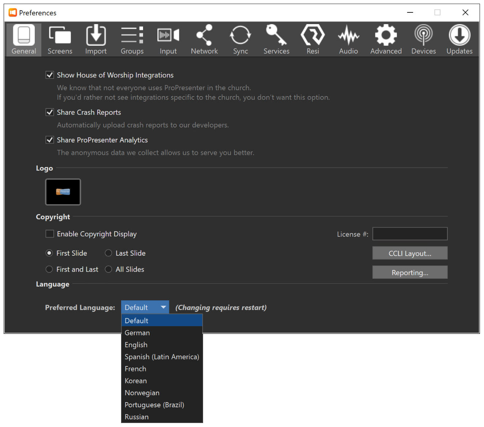Select Portuguese (Brazil) language option

click(162, 405)
